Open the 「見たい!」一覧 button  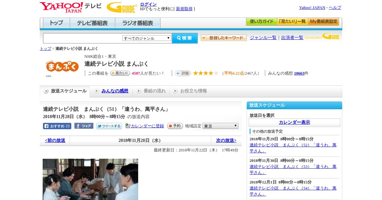click(293, 22)
